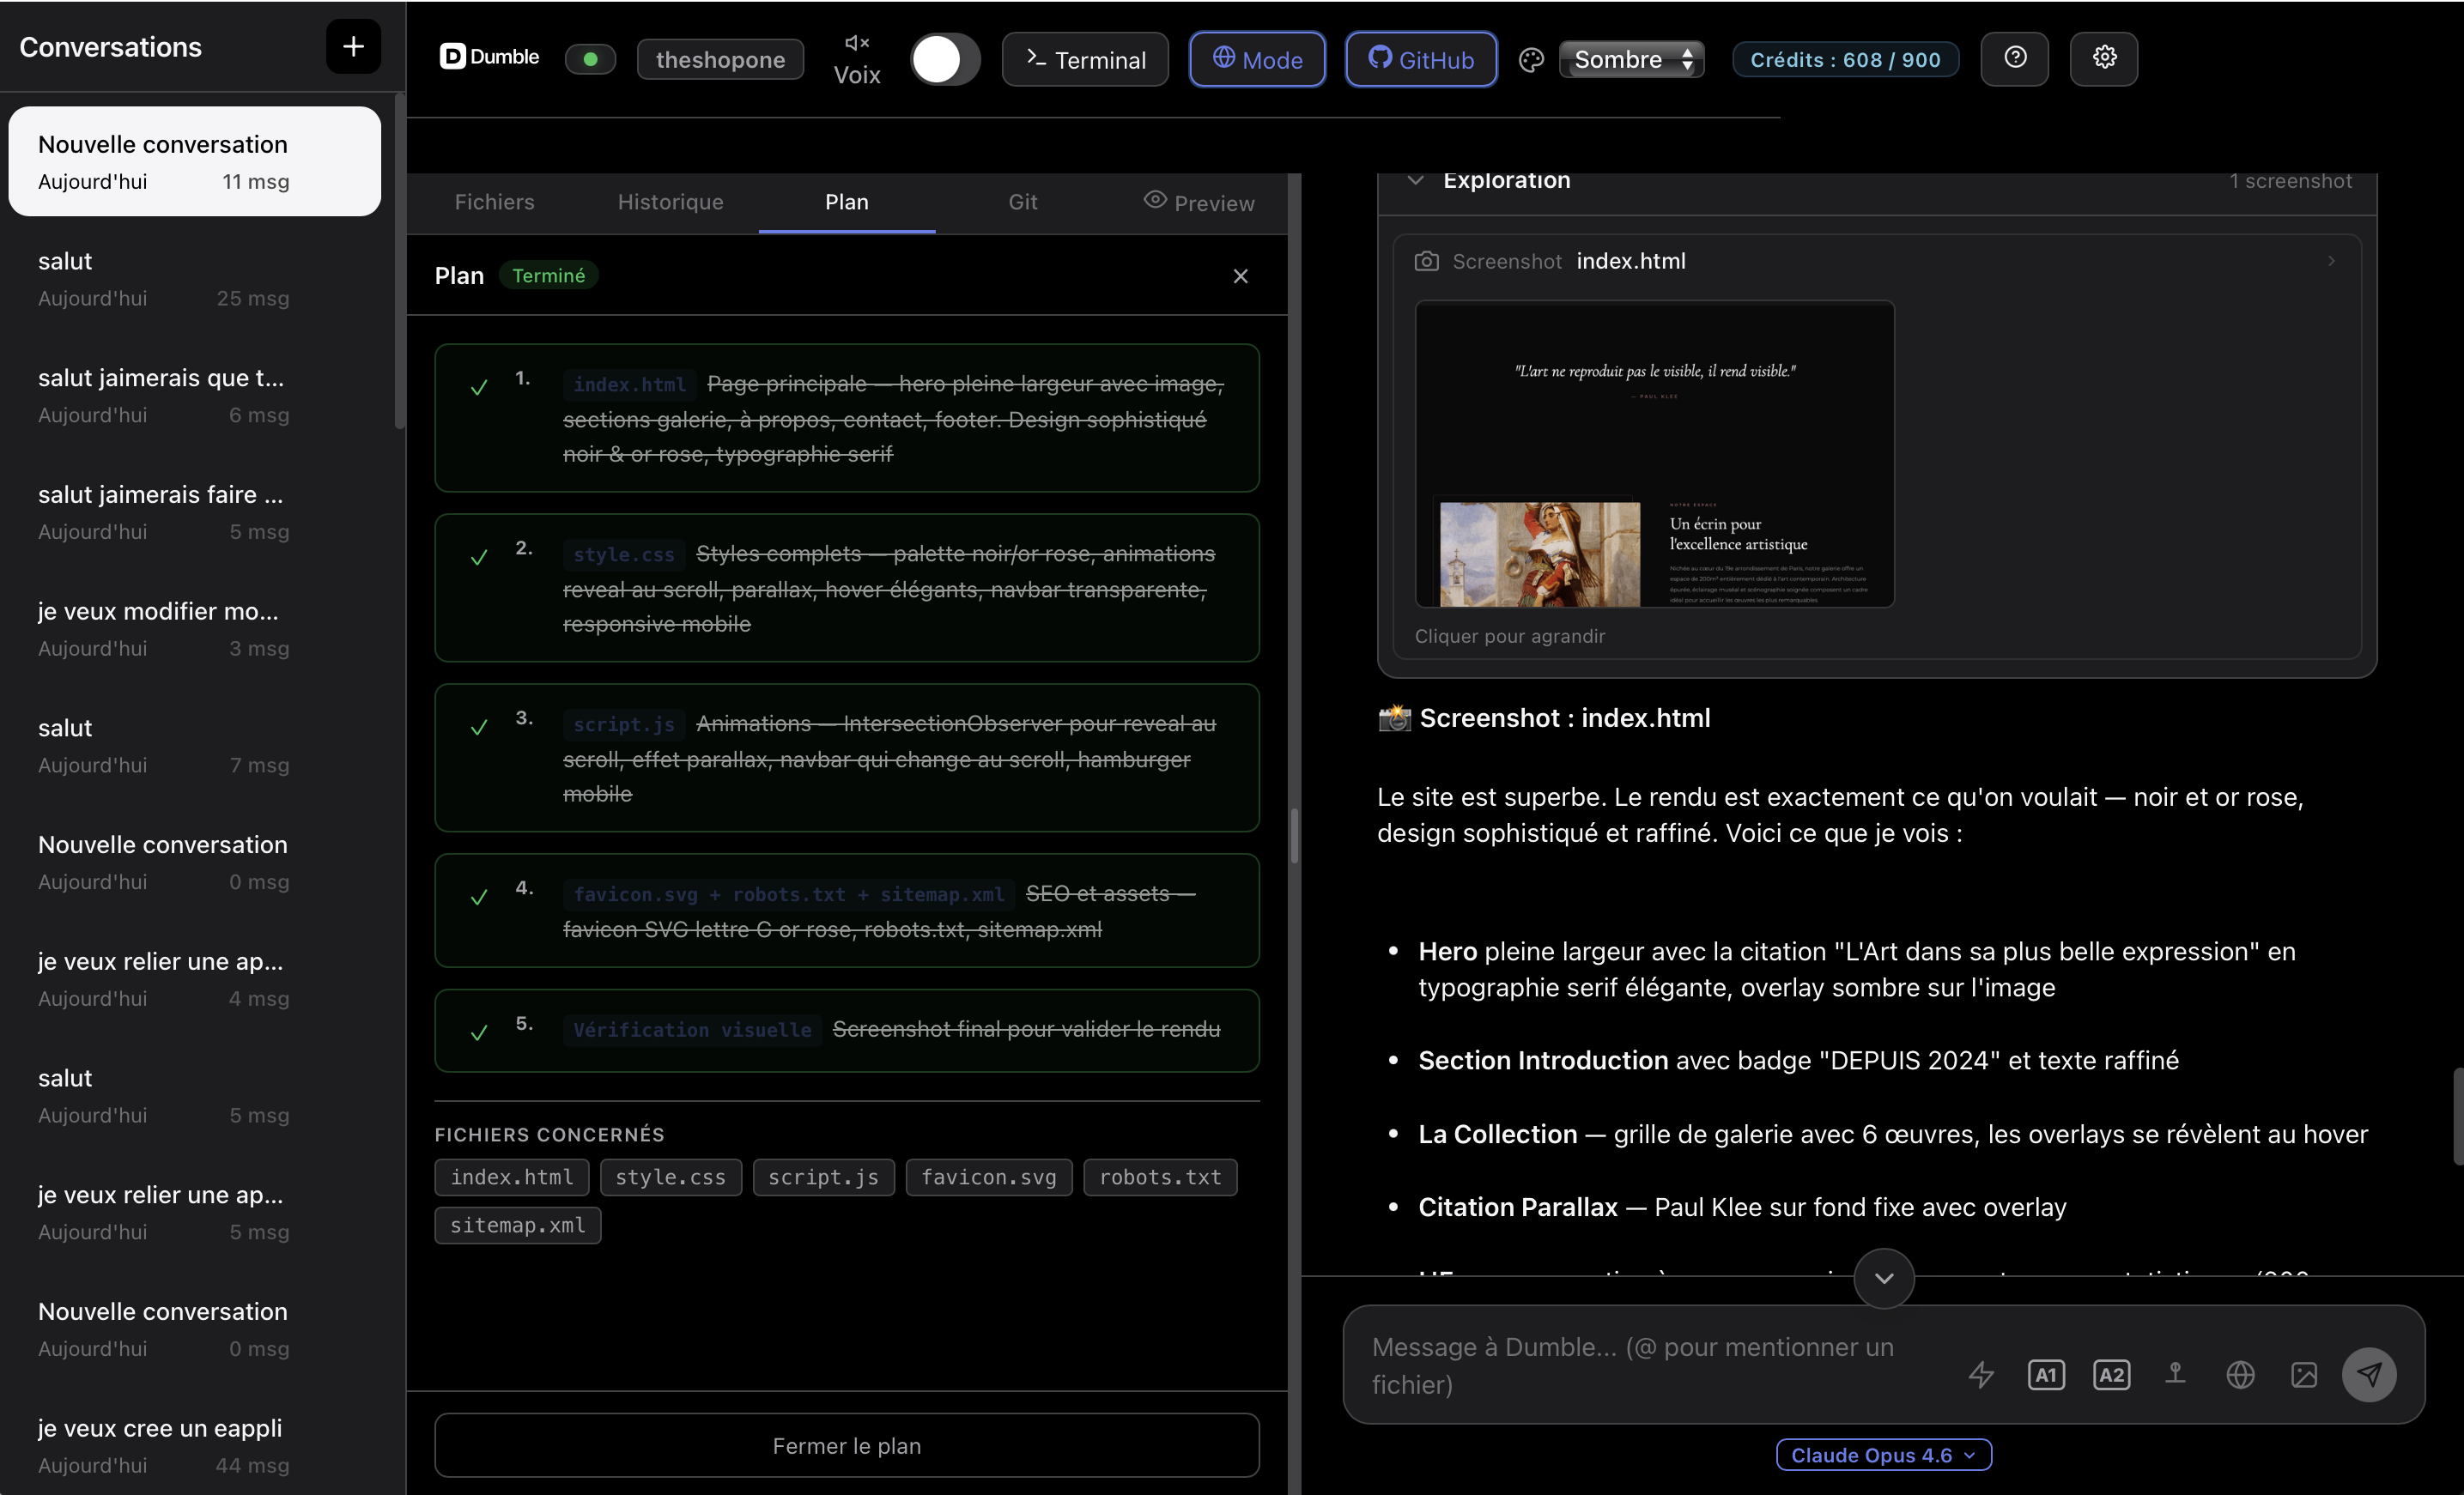2464x1495 pixels.
Task: Click the Fermer le plan button
Action: pos(846,1445)
